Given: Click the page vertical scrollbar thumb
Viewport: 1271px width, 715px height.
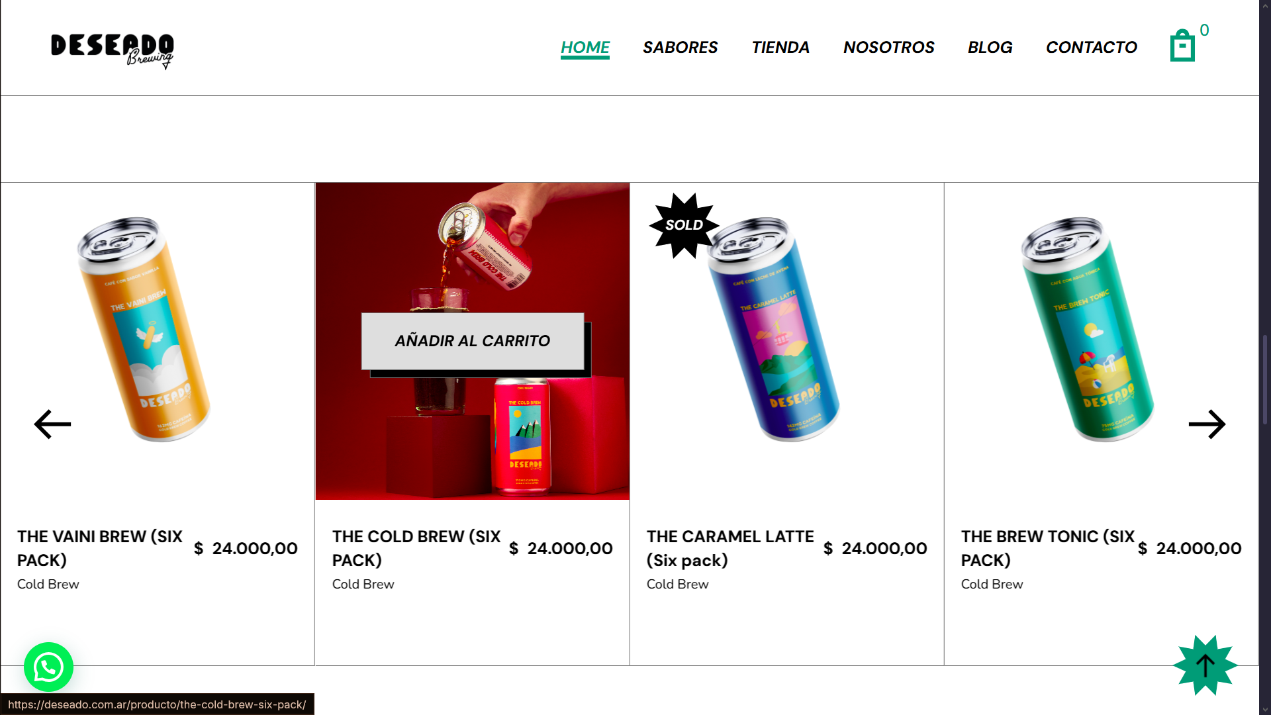Looking at the screenshot, I should click(1265, 379).
